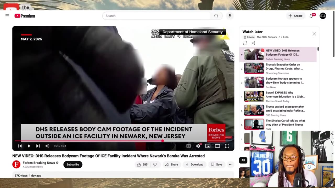Click the 1:04 / 1:34 time display
Image resolution: width=335 pixels, height=188 pixels.
(60, 146)
